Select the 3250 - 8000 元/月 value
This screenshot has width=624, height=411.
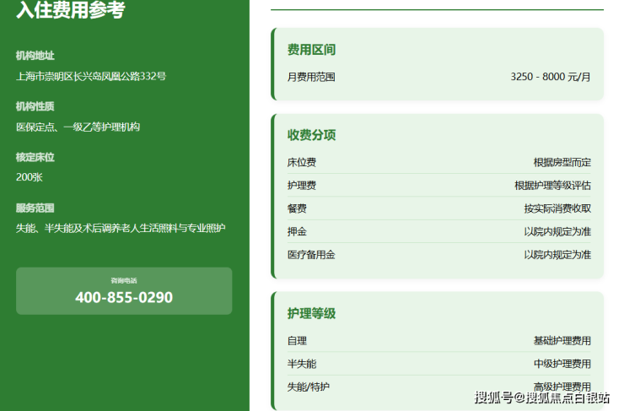point(551,77)
